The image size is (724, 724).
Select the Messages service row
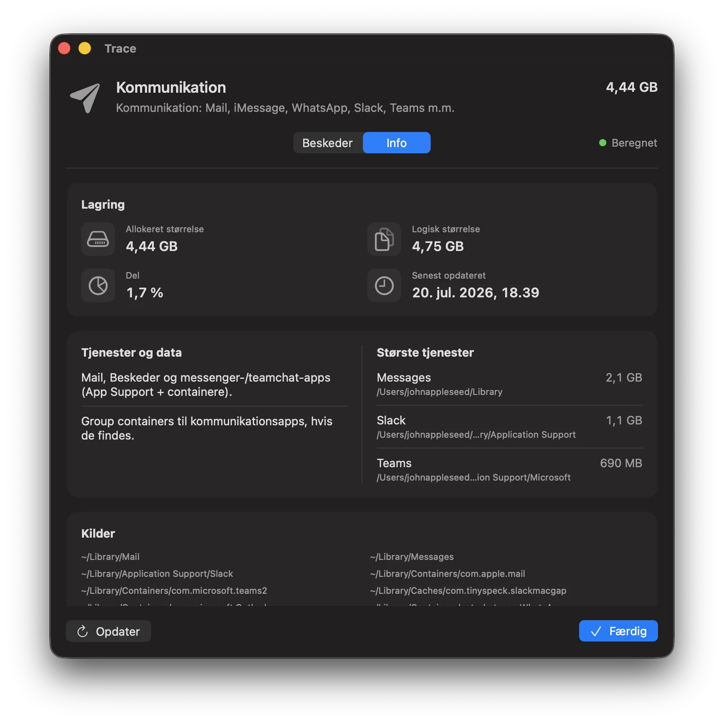click(x=510, y=384)
